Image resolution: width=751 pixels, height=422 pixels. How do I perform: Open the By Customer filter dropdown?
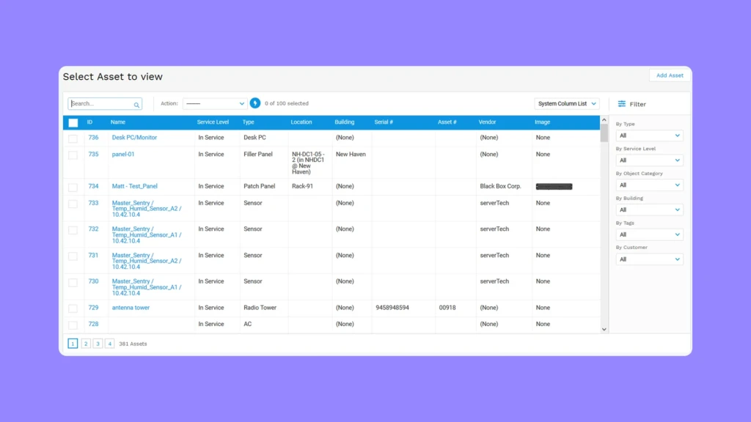[649, 259]
